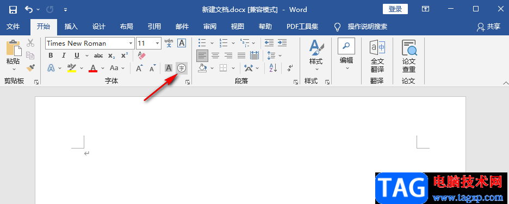Switch to the 布局 tab
This screenshot has height=204, width=509.
pyautogui.click(x=126, y=27)
